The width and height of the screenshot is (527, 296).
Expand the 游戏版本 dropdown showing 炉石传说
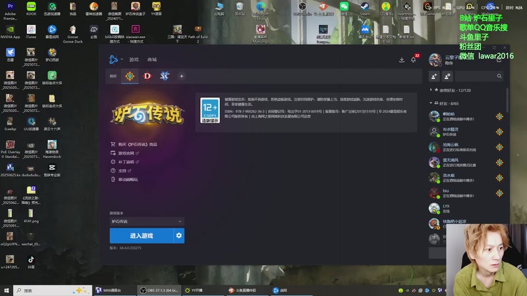pos(147,222)
